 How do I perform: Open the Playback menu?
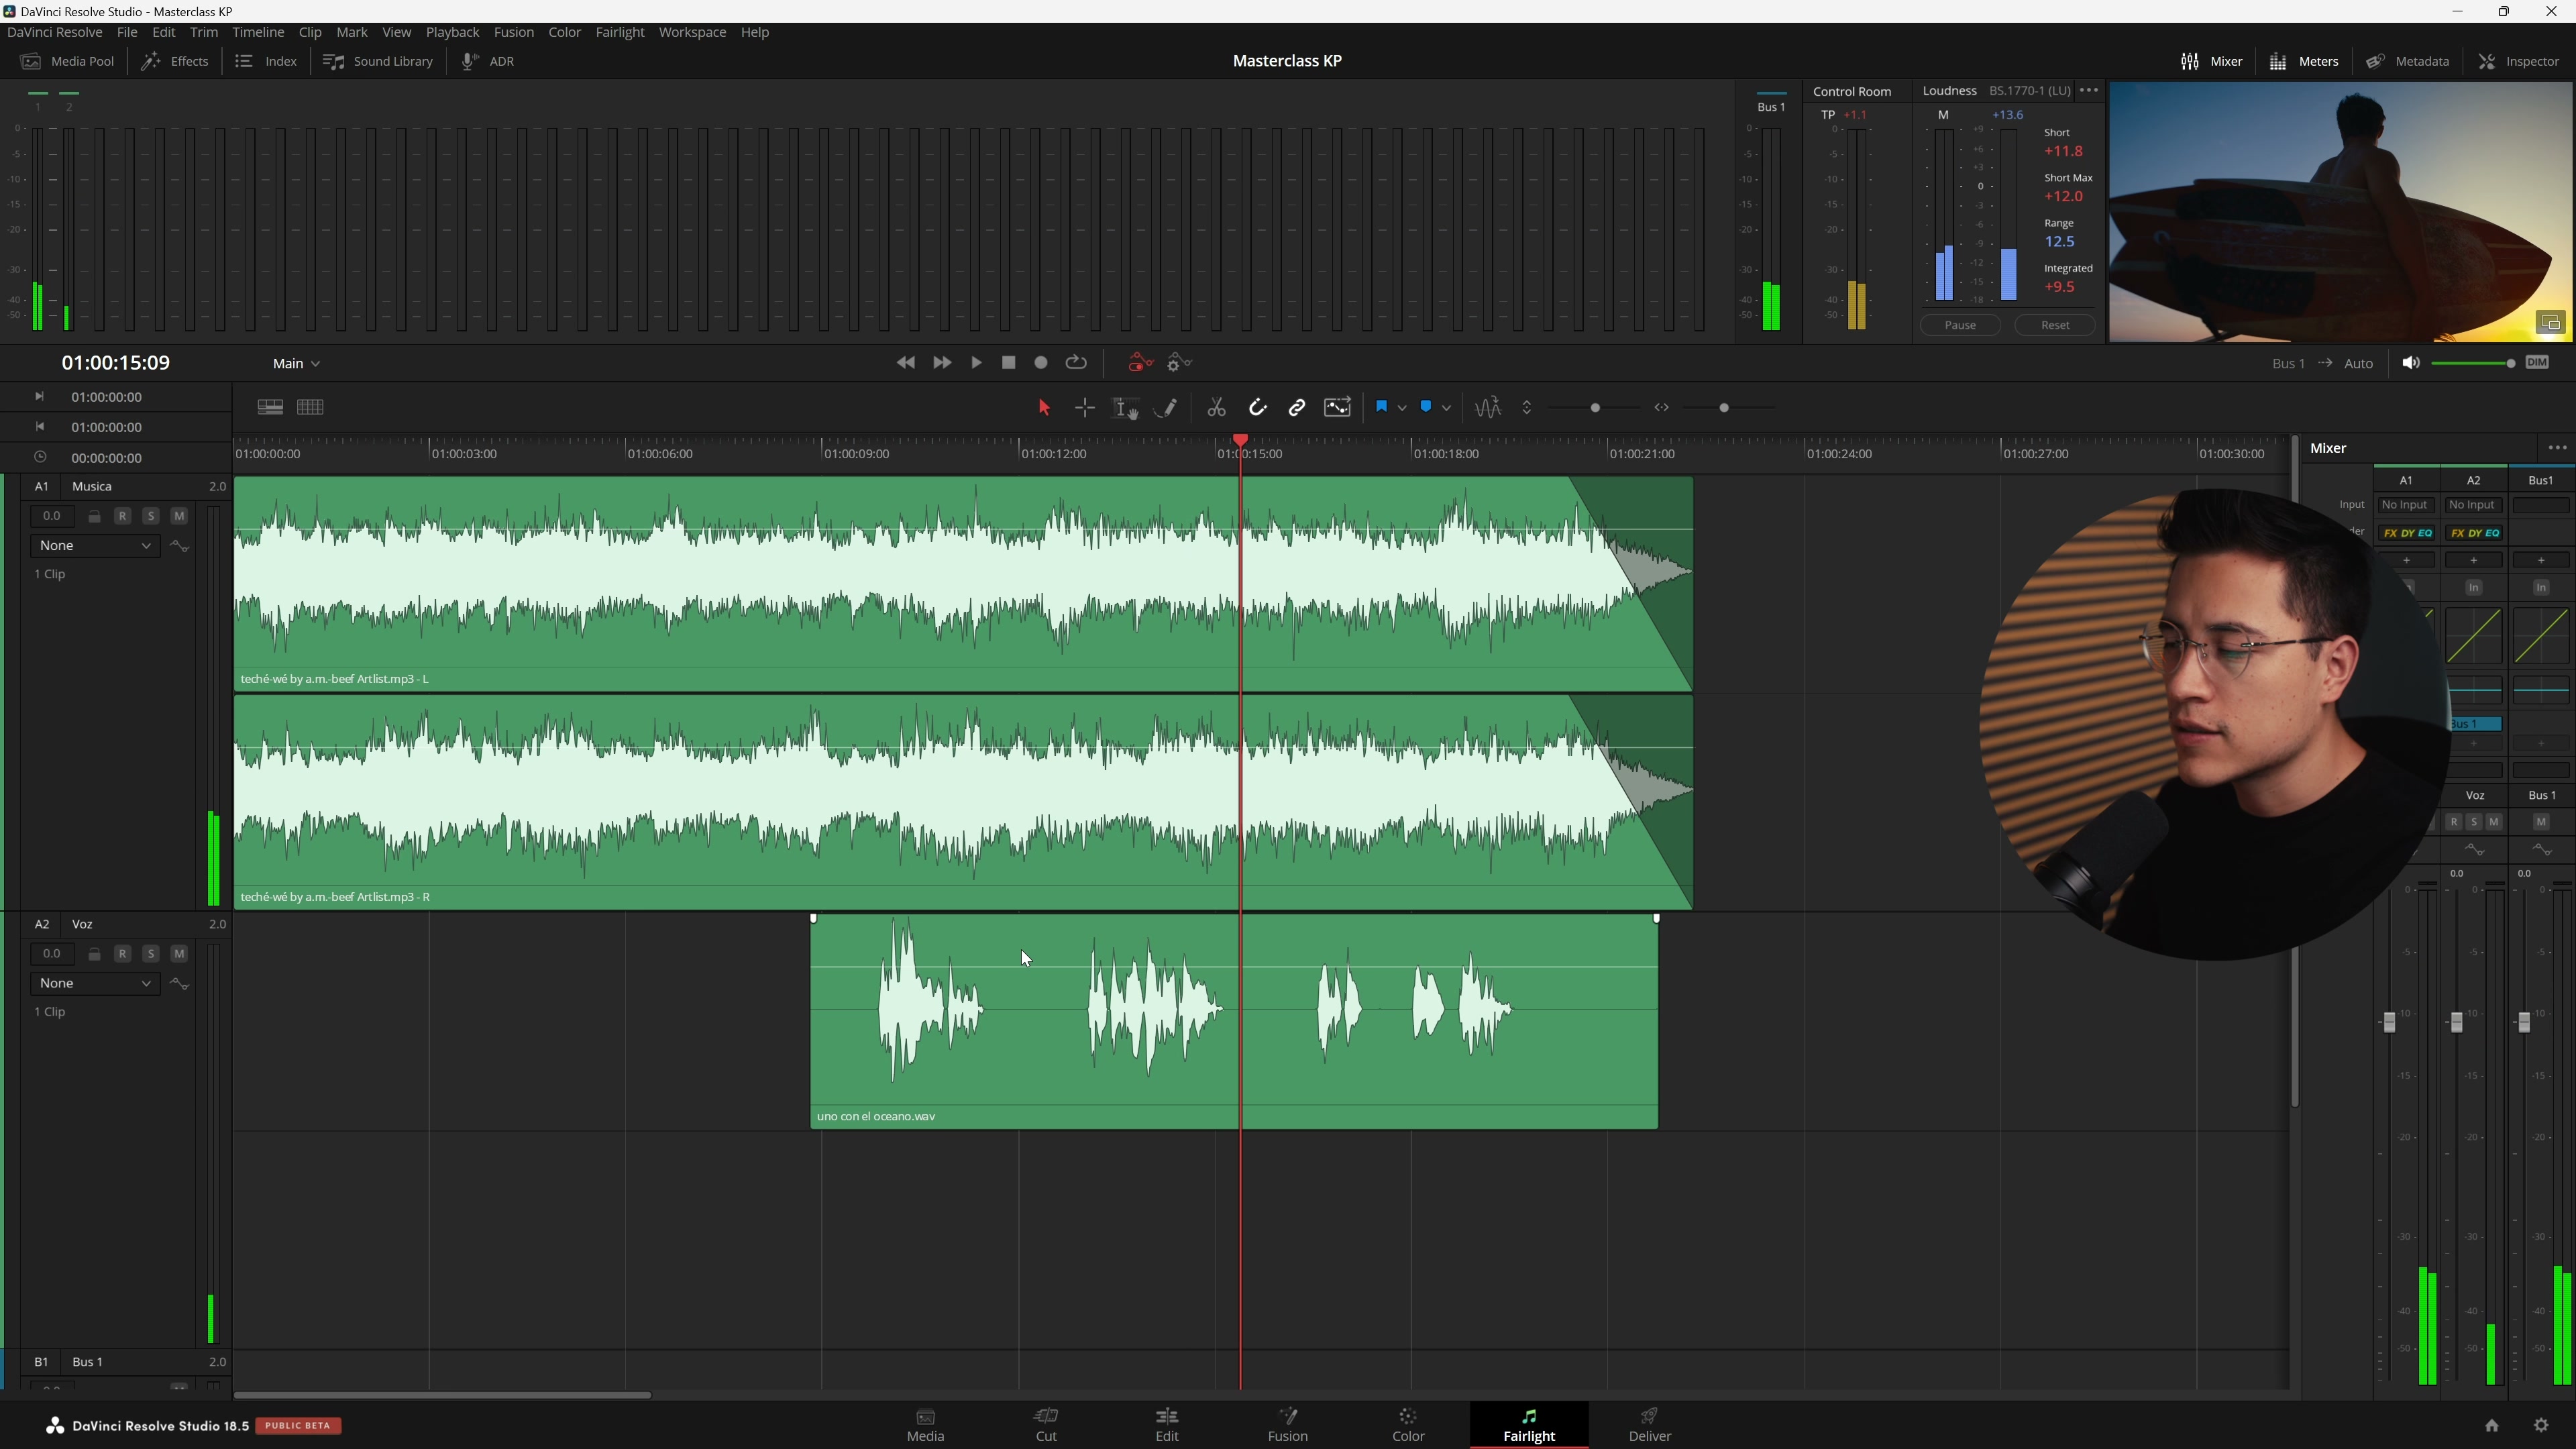click(x=452, y=32)
